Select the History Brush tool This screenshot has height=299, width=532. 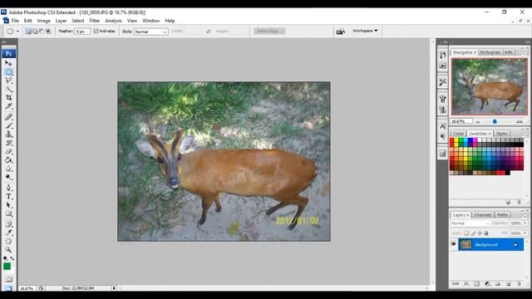click(8, 143)
